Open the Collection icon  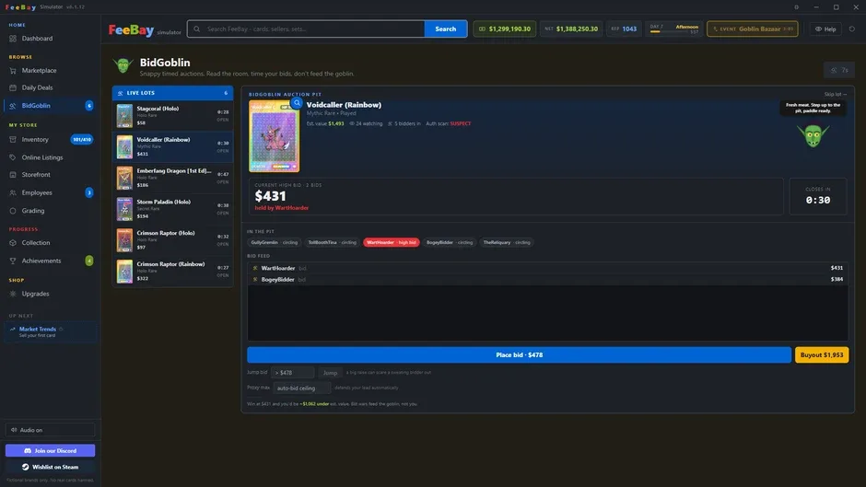coord(13,243)
